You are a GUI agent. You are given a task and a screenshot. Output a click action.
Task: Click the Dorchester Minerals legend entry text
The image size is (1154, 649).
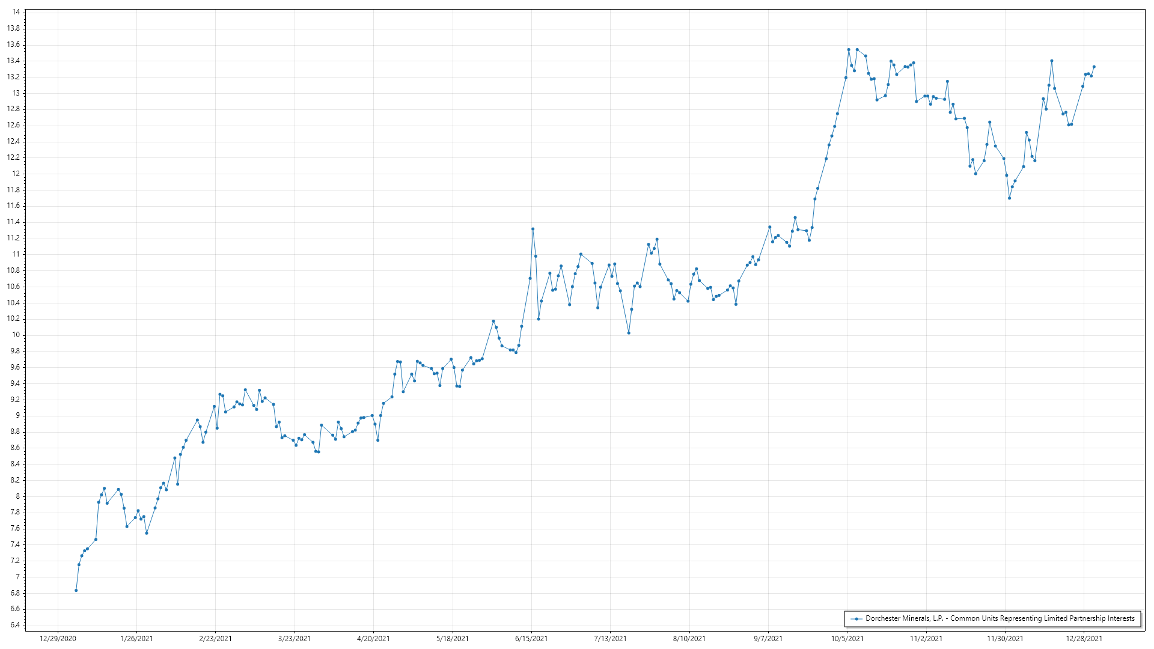1000,618
